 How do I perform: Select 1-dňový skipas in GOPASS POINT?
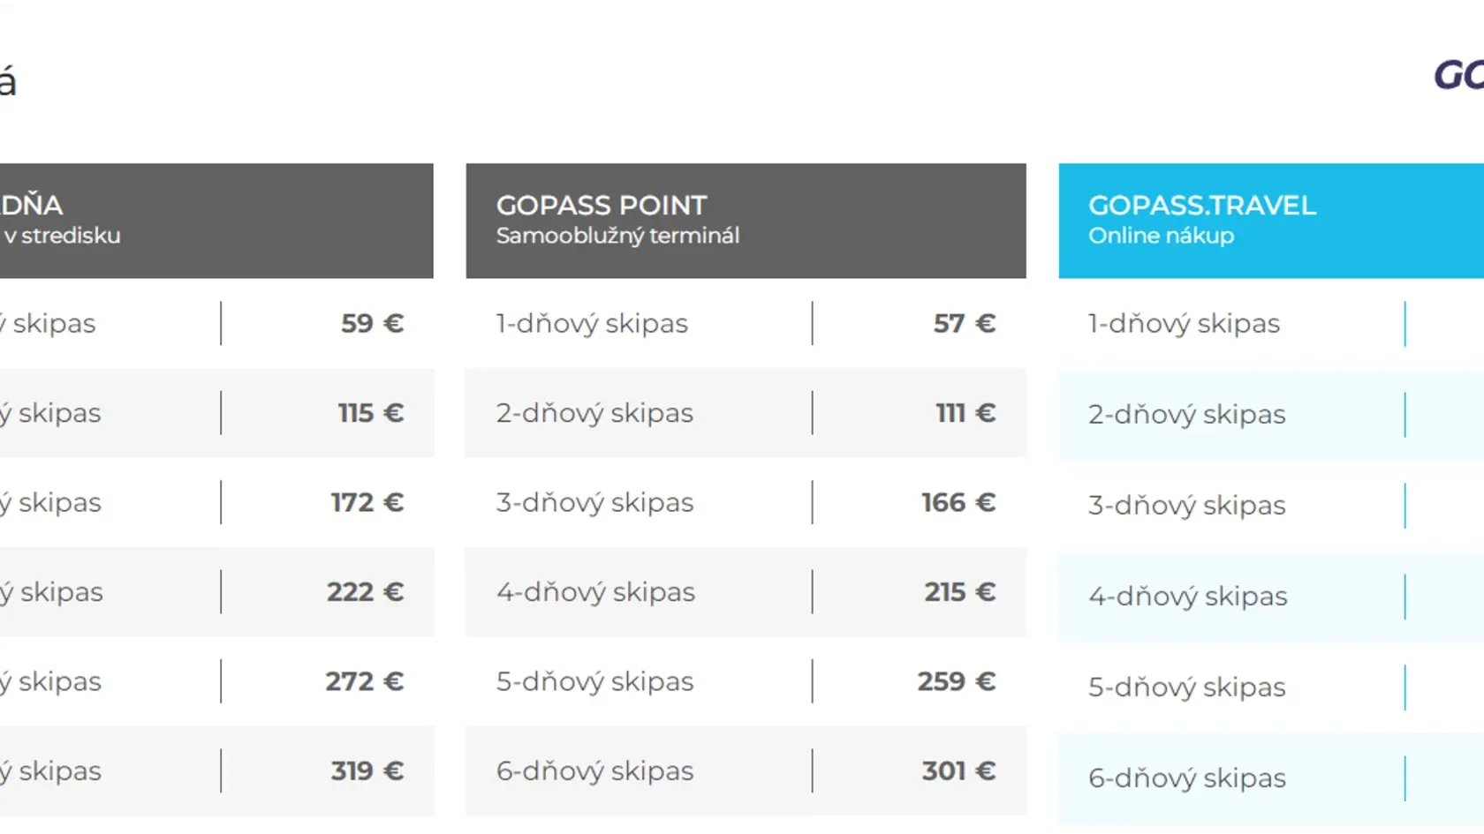[592, 324]
